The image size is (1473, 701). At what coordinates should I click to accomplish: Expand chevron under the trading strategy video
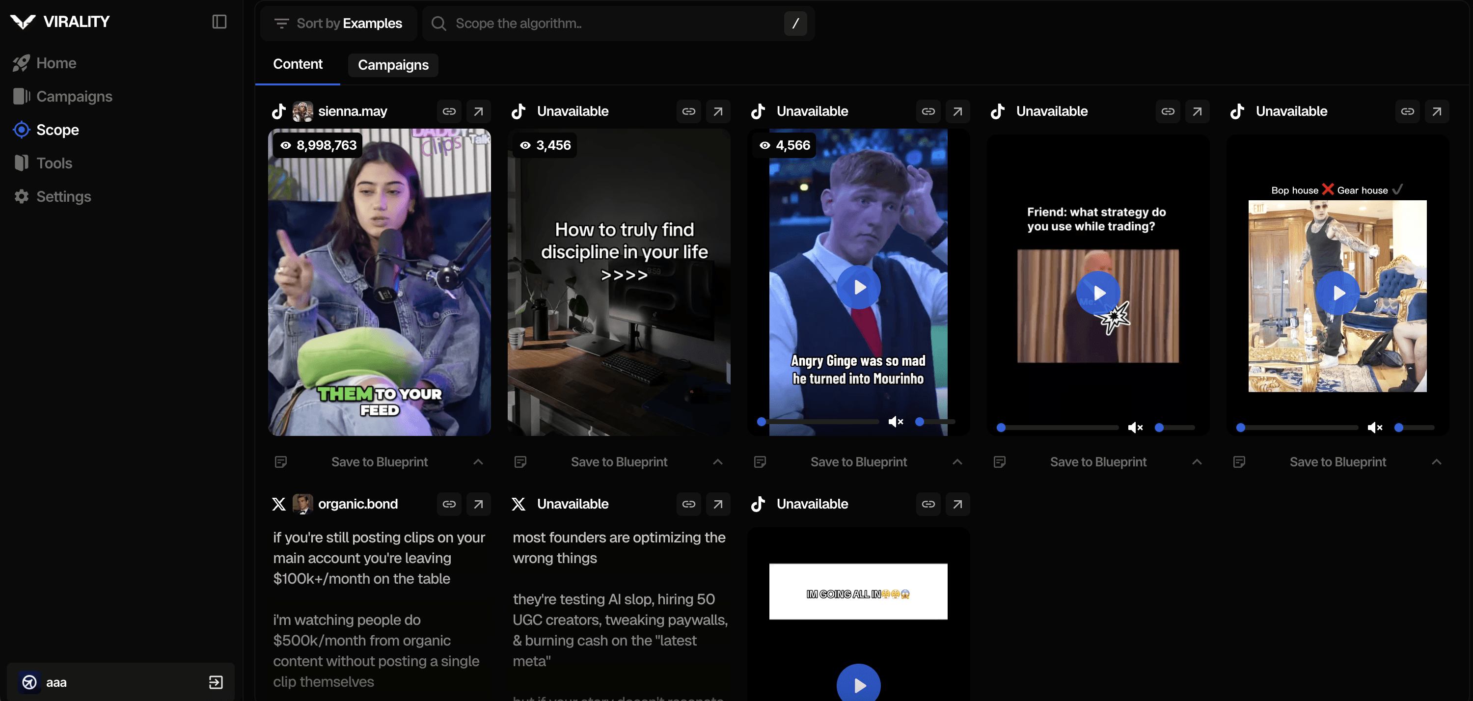coord(1197,461)
